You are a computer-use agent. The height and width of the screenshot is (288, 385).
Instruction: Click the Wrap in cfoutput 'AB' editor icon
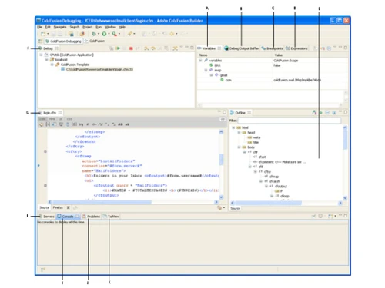point(120,124)
